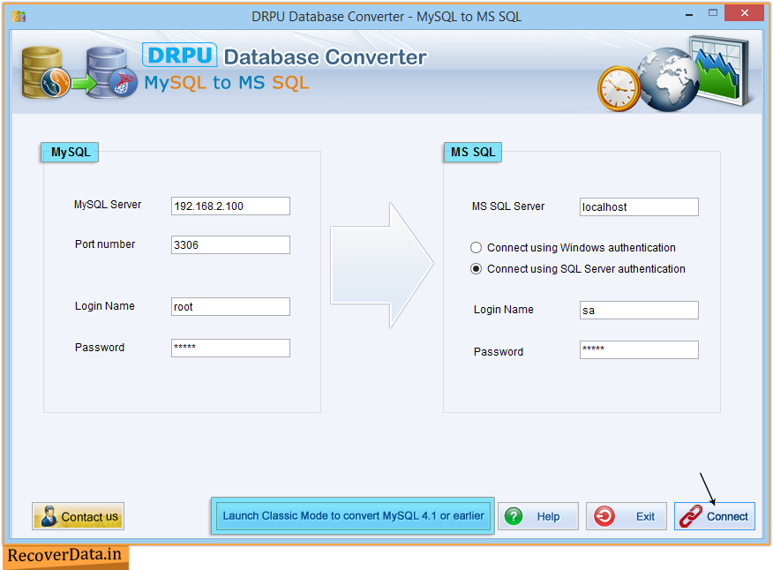Click the application icon in title bar
The width and height of the screenshot is (773, 570).
pos(19,17)
